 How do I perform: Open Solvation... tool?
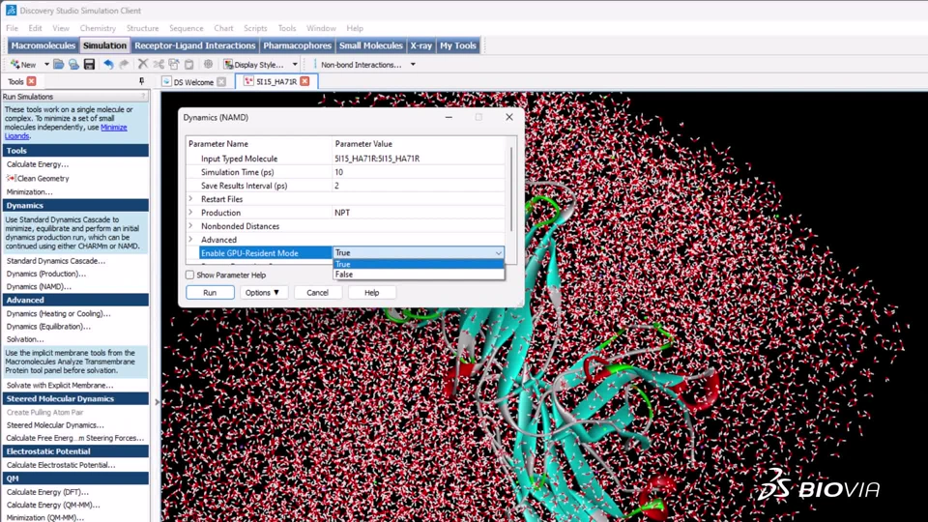coord(25,339)
